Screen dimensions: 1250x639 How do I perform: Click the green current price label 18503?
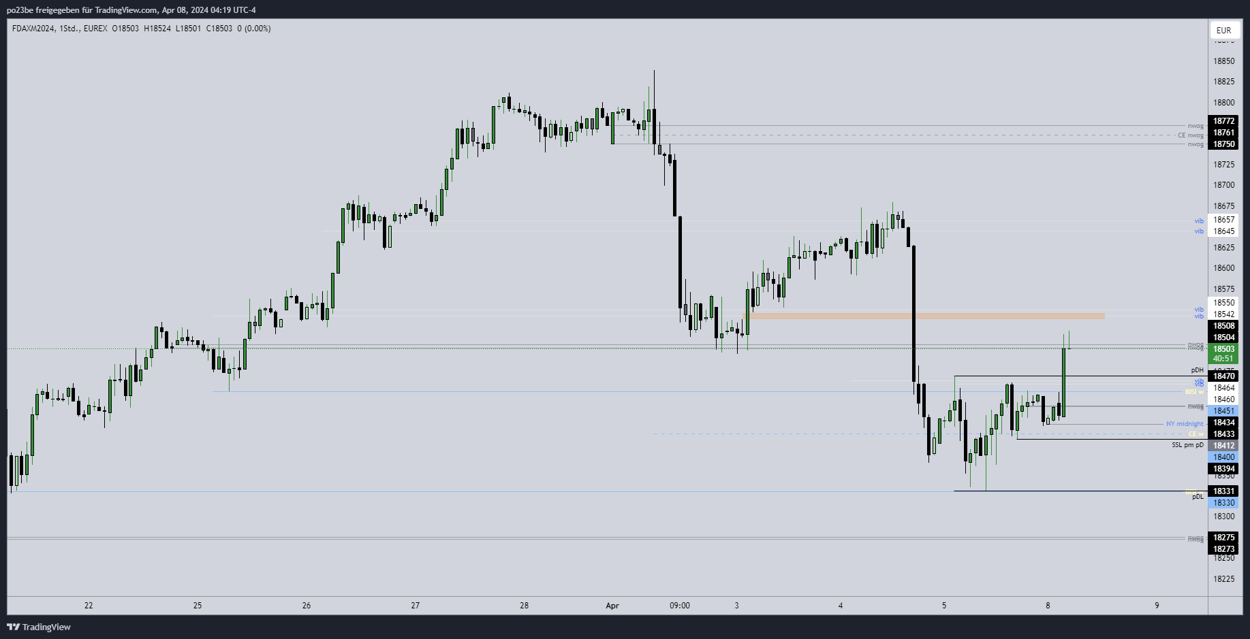point(1223,349)
